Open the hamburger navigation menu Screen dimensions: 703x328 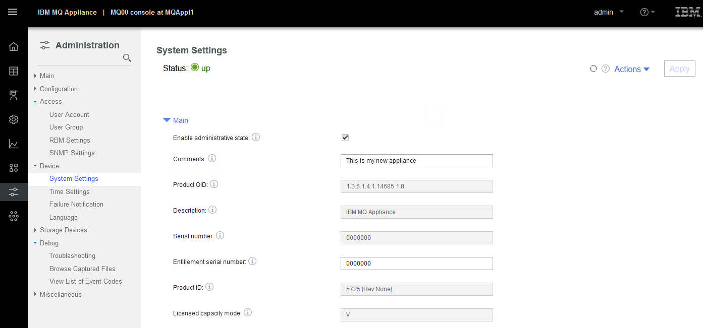point(13,12)
